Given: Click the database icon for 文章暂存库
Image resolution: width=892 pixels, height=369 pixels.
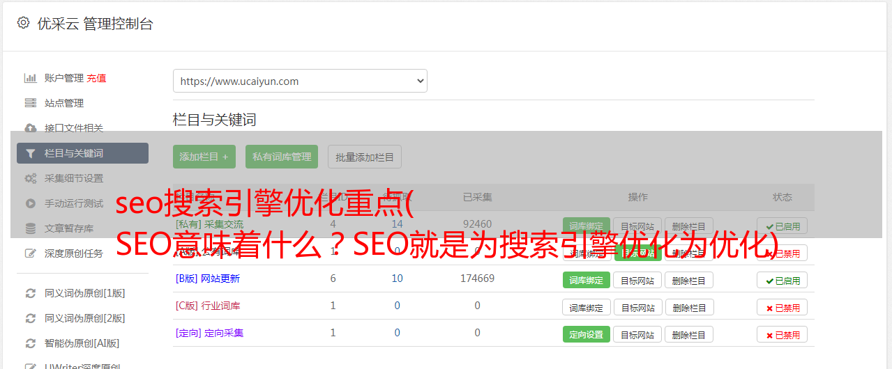Looking at the screenshot, I should tap(30, 228).
